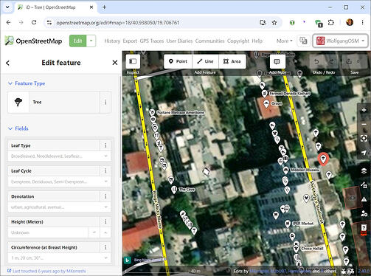This screenshot has width=371, height=276.
Task: Zoom in with the plus map control
Action: click(364, 110)
